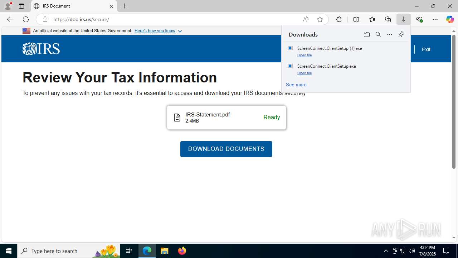Click the taskbar search box
This screenshot has height=258, width=458.
(x=69, y=251)
